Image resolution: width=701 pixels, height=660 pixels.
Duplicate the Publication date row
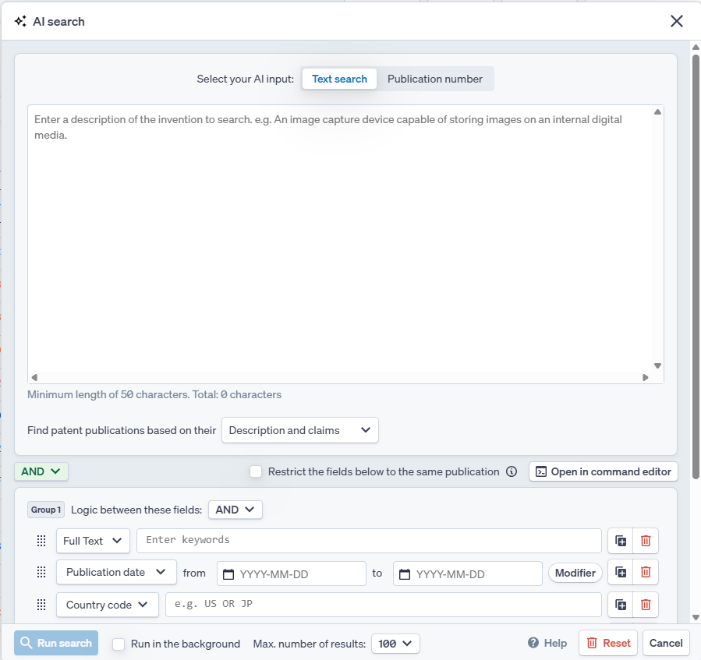[621, 573]
